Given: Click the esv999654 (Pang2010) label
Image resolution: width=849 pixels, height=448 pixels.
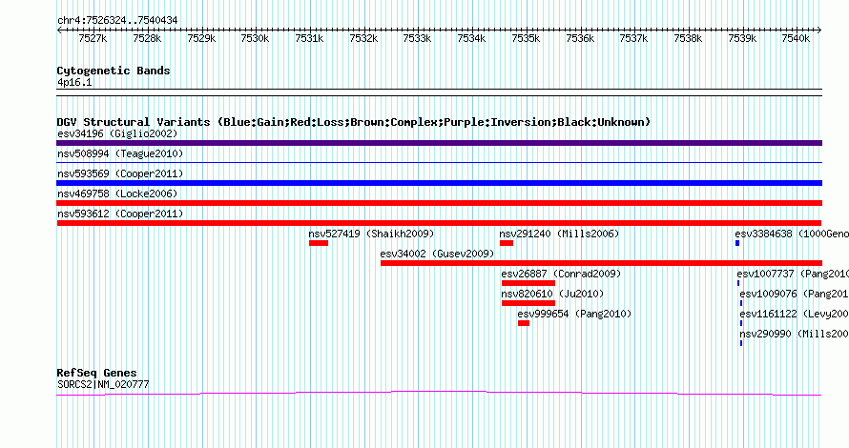Looking at the screenshot, I should click(x=574, y=314).
